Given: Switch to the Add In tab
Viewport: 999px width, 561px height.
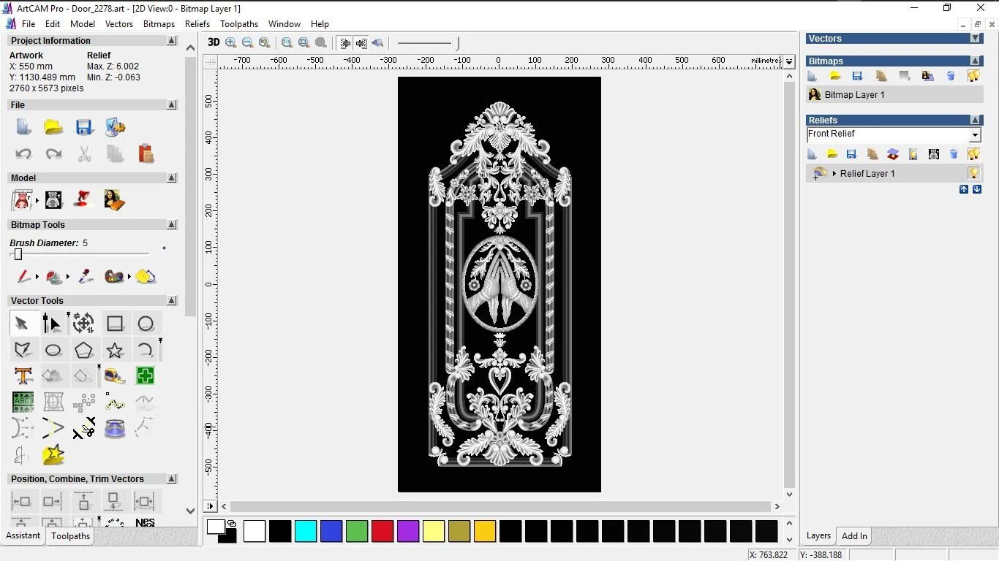Looking at the screenshot, I should 854,535.
